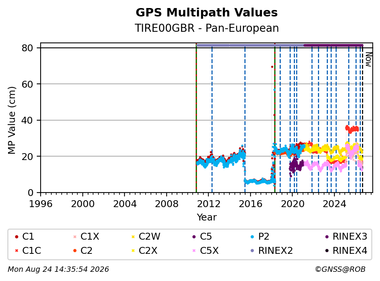Click the purple C5 legend marker
Image resolution: width=380 pixels, height=281 pixels.
point(194,237)
